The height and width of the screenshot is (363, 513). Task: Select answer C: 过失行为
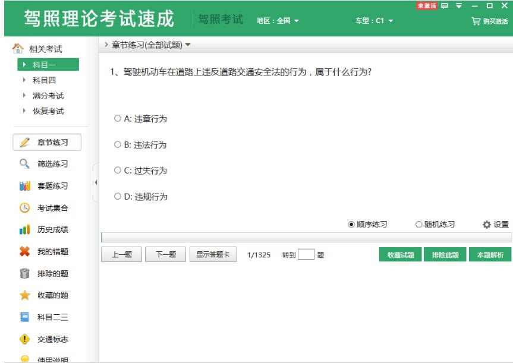click(x=141, y=171)
